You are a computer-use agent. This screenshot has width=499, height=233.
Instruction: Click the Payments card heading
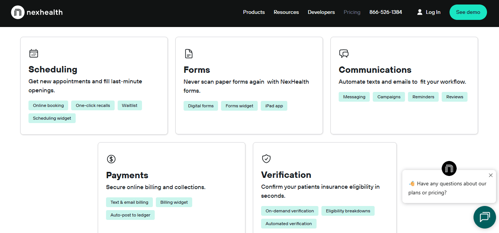[127, 175]
